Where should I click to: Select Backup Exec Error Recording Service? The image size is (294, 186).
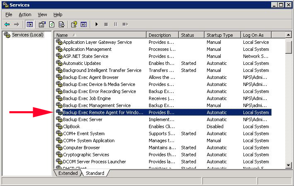coord(163,91)
